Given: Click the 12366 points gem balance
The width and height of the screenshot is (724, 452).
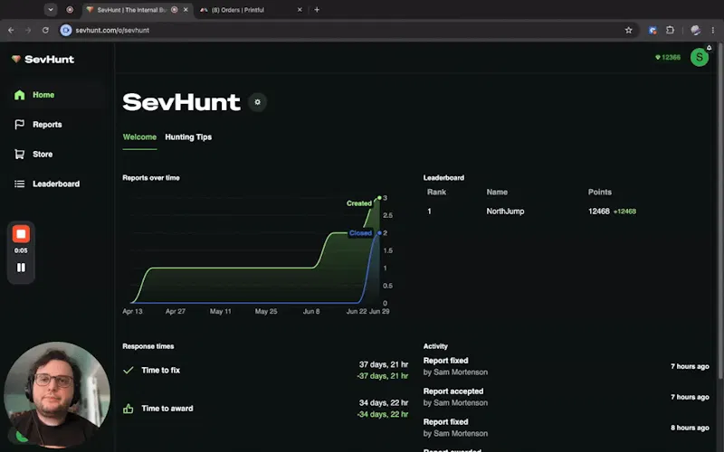Looking at the screenshot, I should pos(668,57).
